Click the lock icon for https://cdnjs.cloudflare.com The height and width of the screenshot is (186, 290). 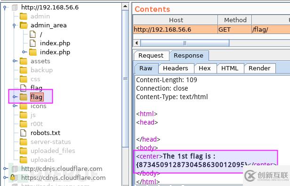point(13,178)
